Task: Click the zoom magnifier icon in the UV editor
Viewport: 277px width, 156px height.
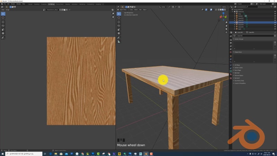Action: [113, 14]
